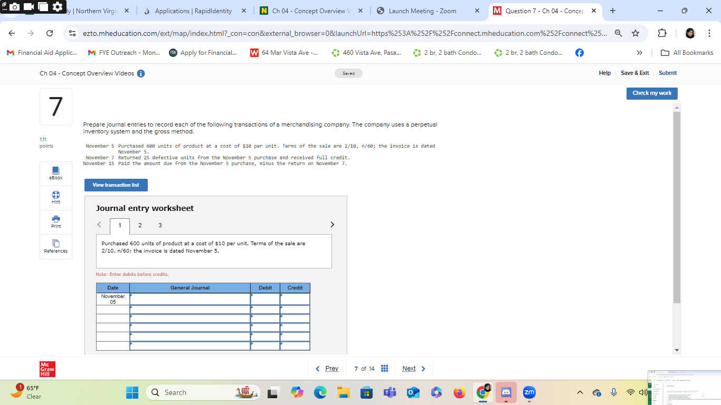Open Chrome's three-dot menu
The image size is (721, 405).
tap(710, 33)
